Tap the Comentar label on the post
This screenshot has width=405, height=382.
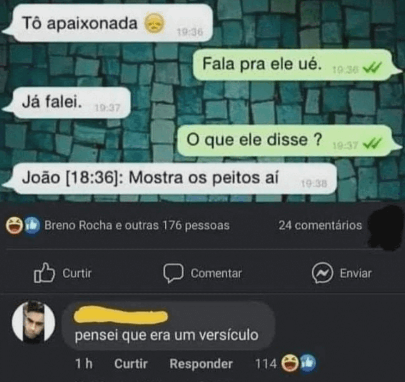(x=216, y=273)
